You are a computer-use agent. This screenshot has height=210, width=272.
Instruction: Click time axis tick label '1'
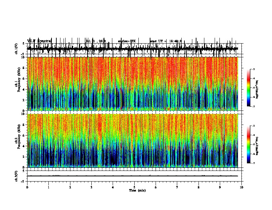pos(48,187)
